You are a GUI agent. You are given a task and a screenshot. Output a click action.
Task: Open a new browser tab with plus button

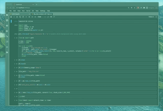pyautogui.click(x=36, y=4)
